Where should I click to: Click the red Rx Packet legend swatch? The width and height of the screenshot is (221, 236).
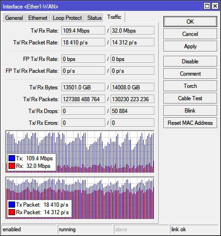coord(12,212)
